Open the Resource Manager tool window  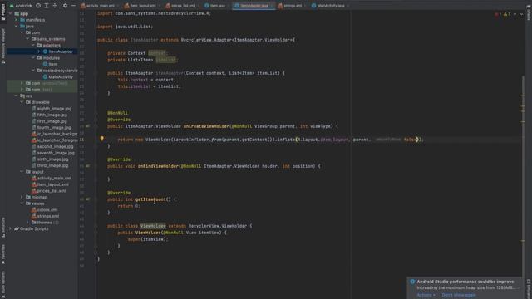3,46
